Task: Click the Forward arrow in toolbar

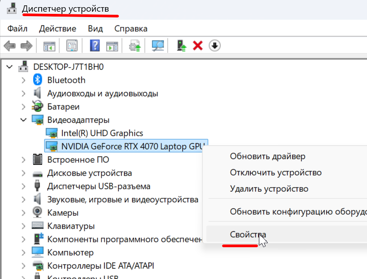Action: coord(26,46)
